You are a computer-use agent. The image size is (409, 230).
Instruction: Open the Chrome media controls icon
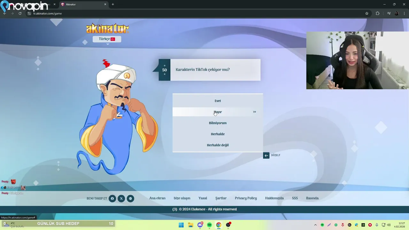pyautogui.click(x=389, y=13)
